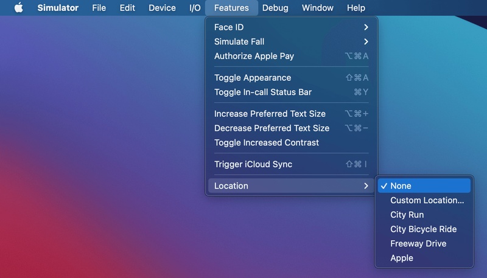Select City Run location
The image size is (487, 278).
tap(424, 215)
